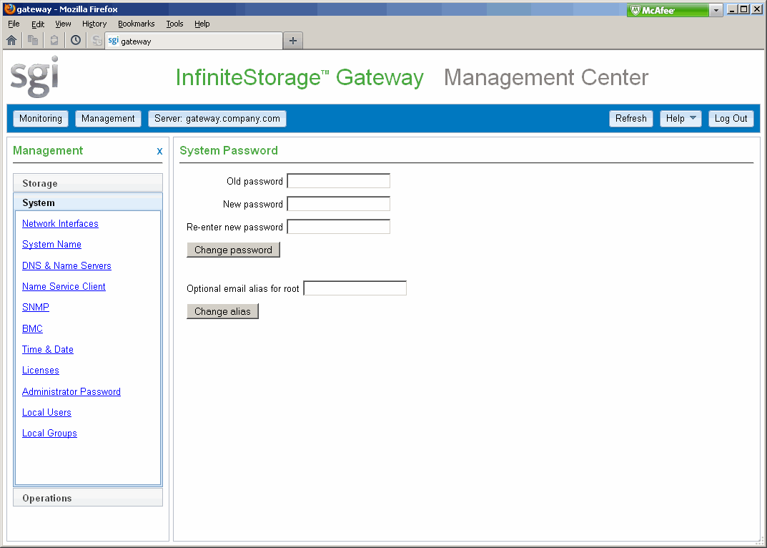
Task: Select the gateway browser tab
Action: pyautogui.click(x=194, y=41)
